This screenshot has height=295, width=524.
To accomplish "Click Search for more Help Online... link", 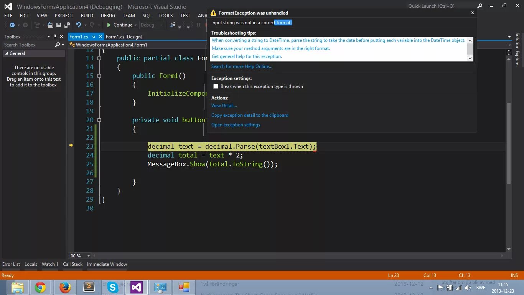I will tap(242, 66).
